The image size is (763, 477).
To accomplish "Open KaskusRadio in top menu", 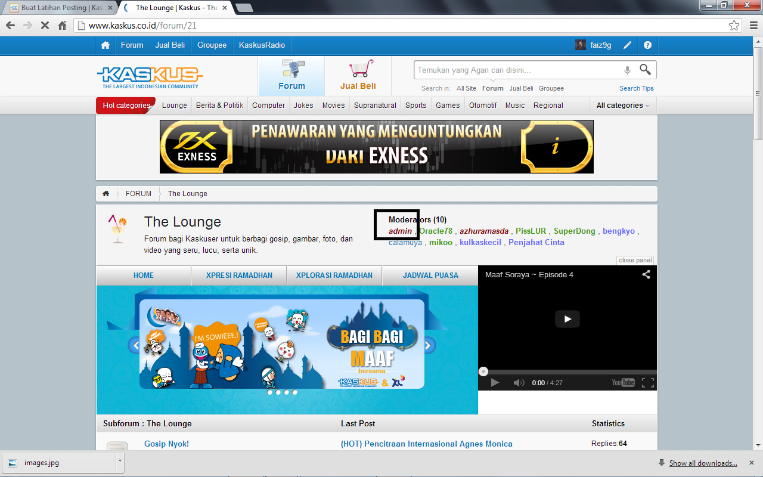I will pos(262,45).
